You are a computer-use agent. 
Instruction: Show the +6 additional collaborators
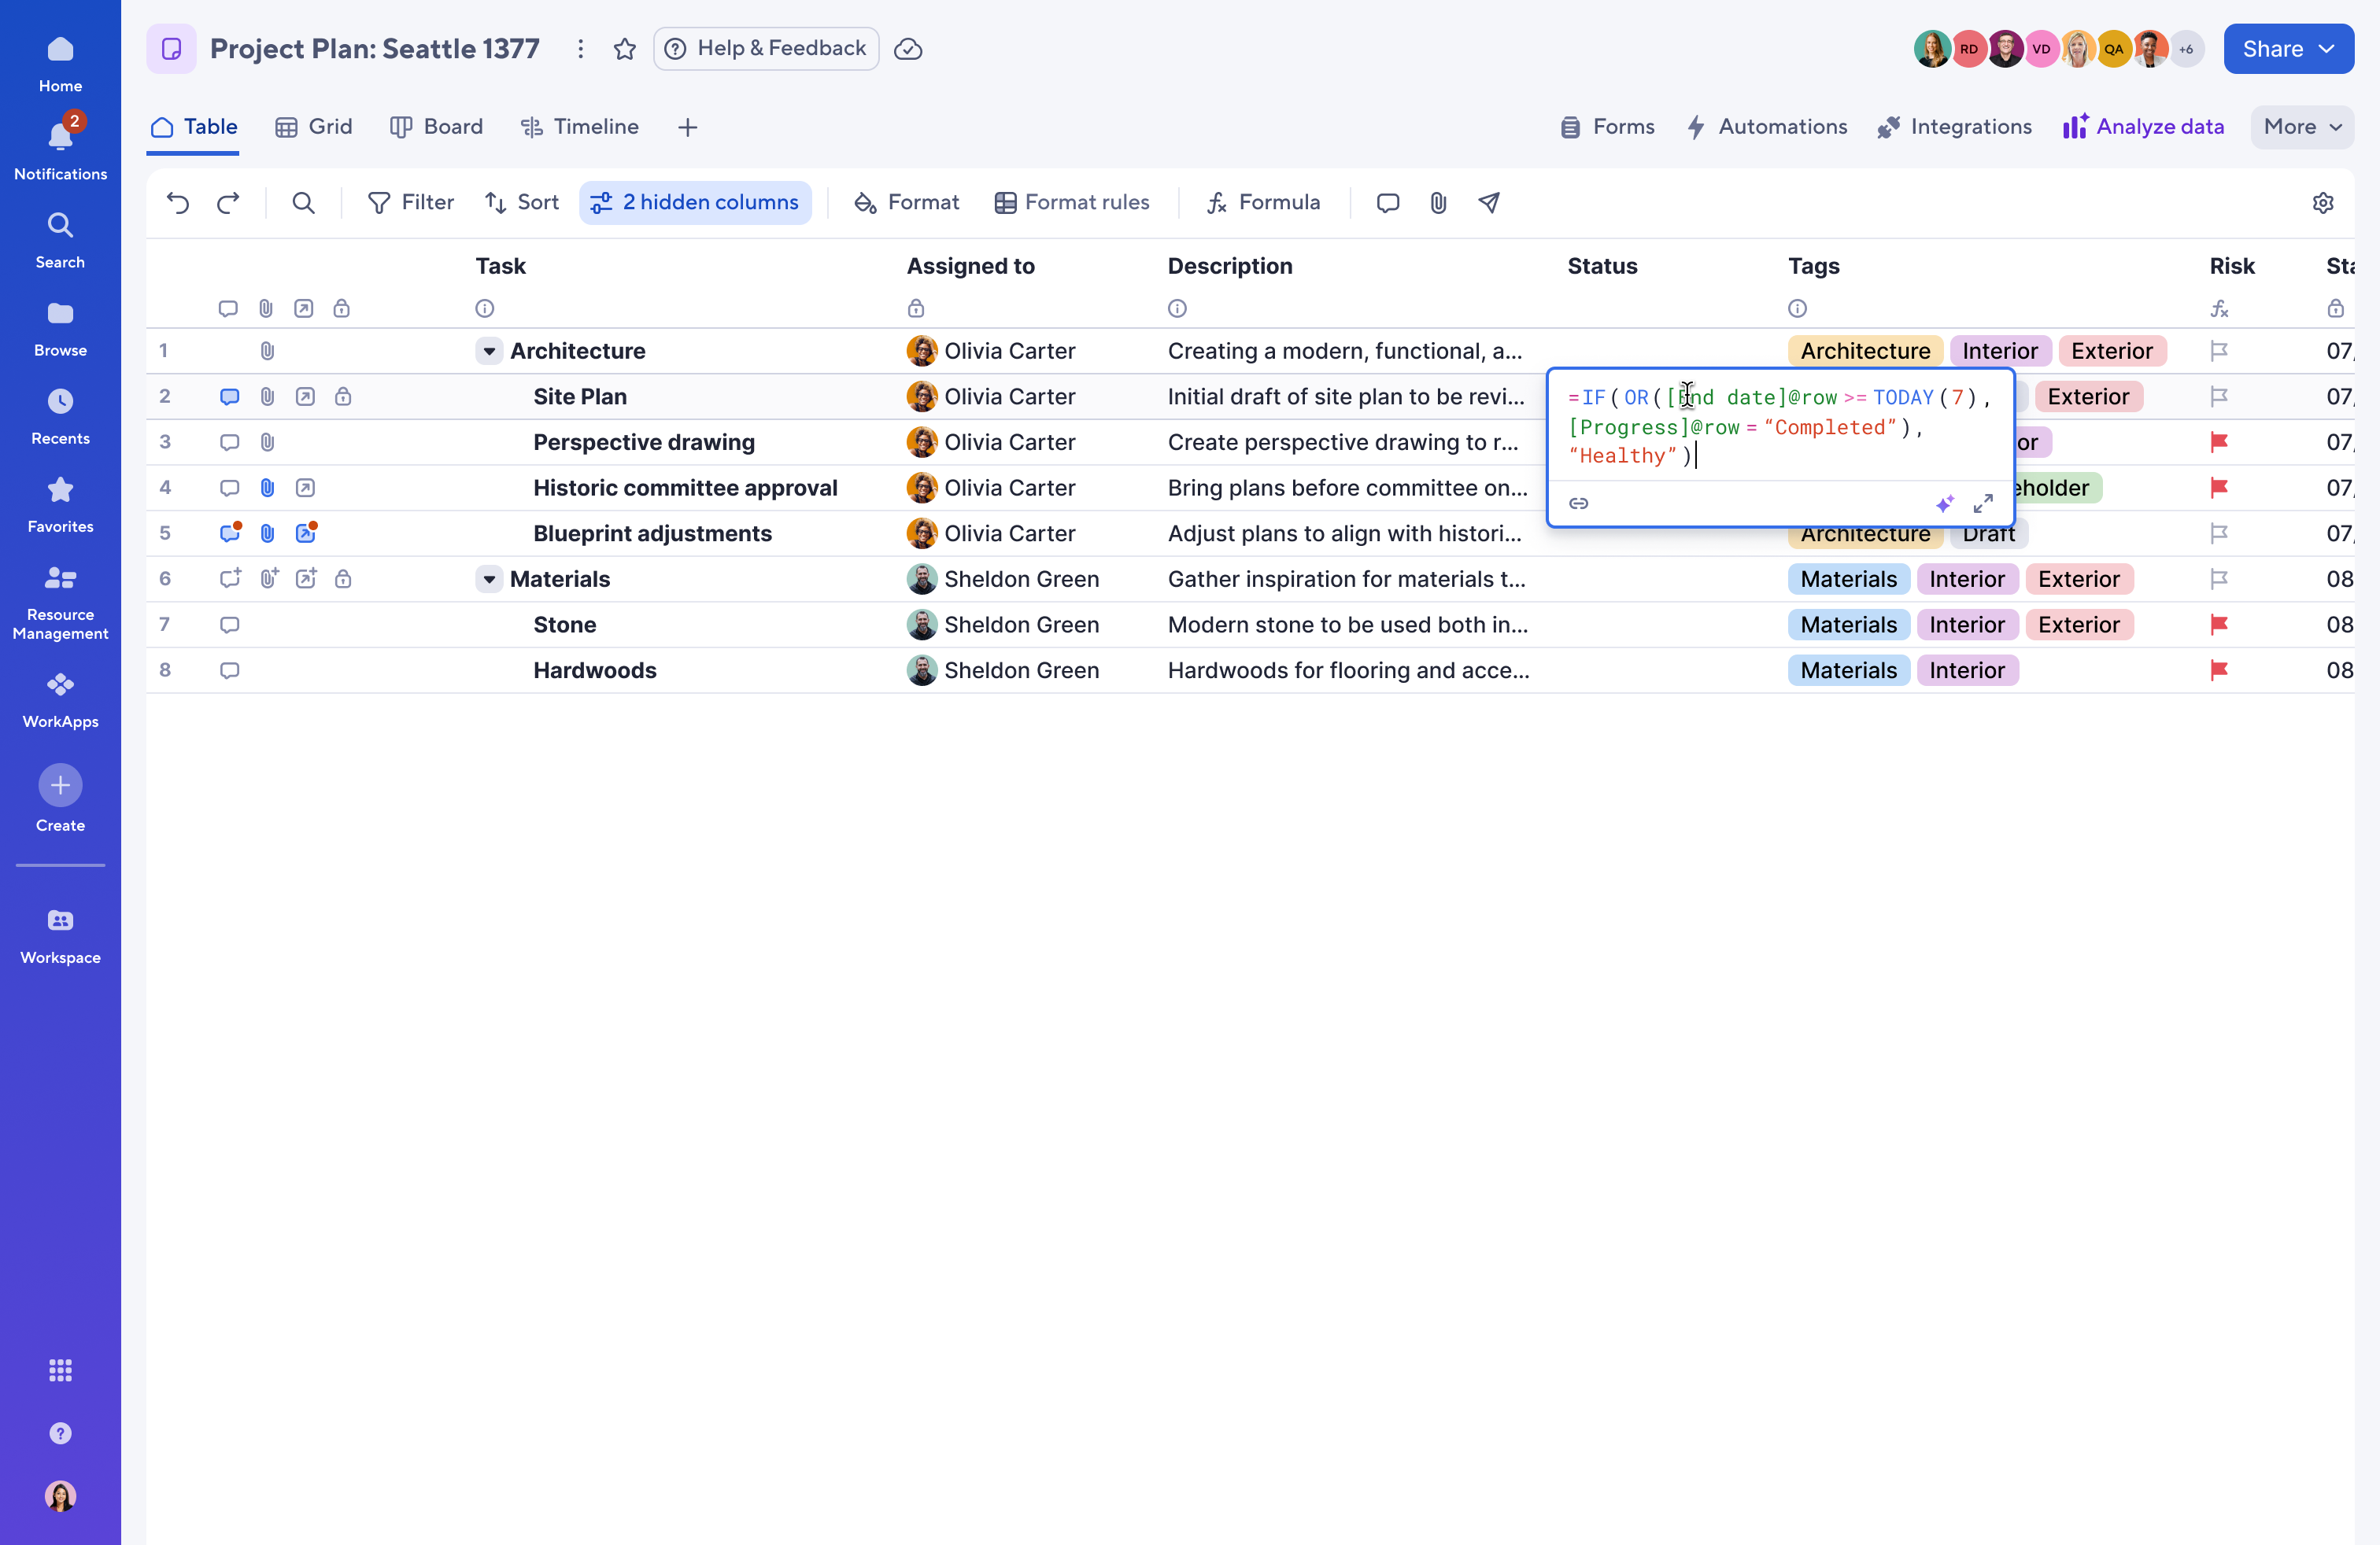click(2186, 48)
